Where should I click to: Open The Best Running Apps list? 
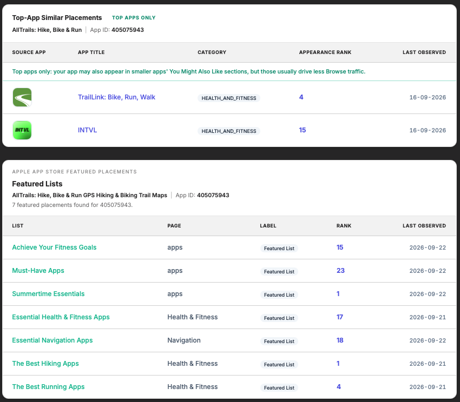48,387
